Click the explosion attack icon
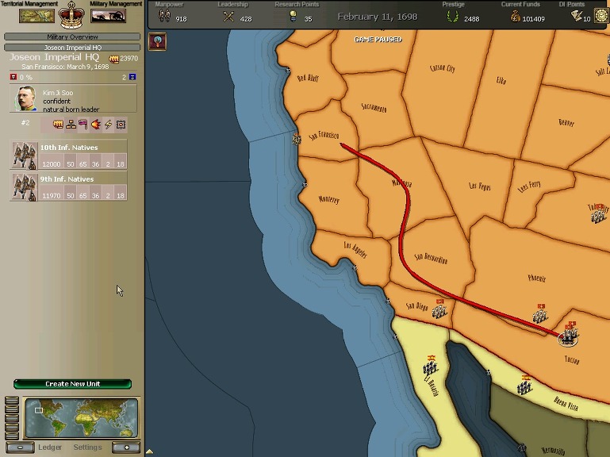Image resolution: width=610 pixels, height=457 pixels. [95, 125]
